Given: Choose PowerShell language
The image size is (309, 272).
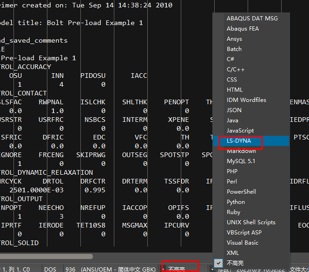Looking at the screenshot, I should (251, 192).
